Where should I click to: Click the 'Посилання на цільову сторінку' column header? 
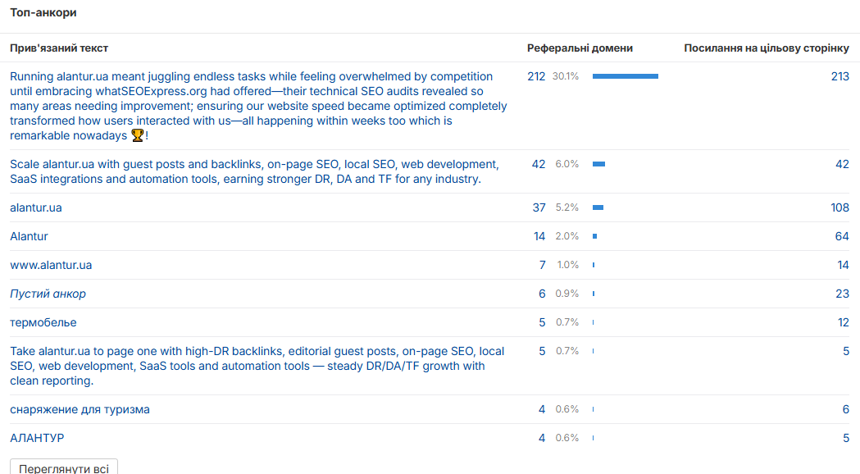767,48
